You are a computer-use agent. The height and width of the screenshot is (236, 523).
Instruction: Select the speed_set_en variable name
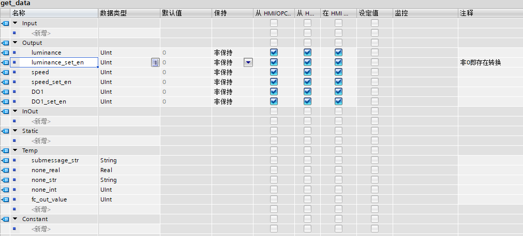[x=51, y=82]
